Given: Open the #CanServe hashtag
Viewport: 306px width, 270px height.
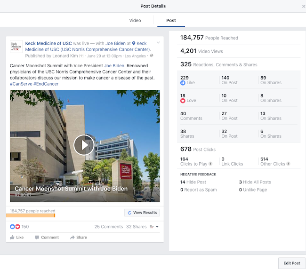Looking at the screenshot, I should [x=21, y=84].
